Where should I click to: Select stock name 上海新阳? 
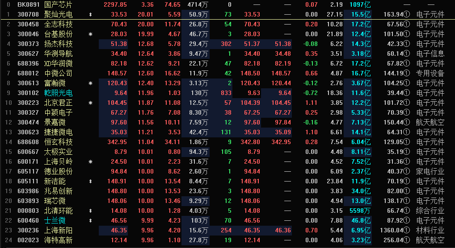tap(58, 230)
